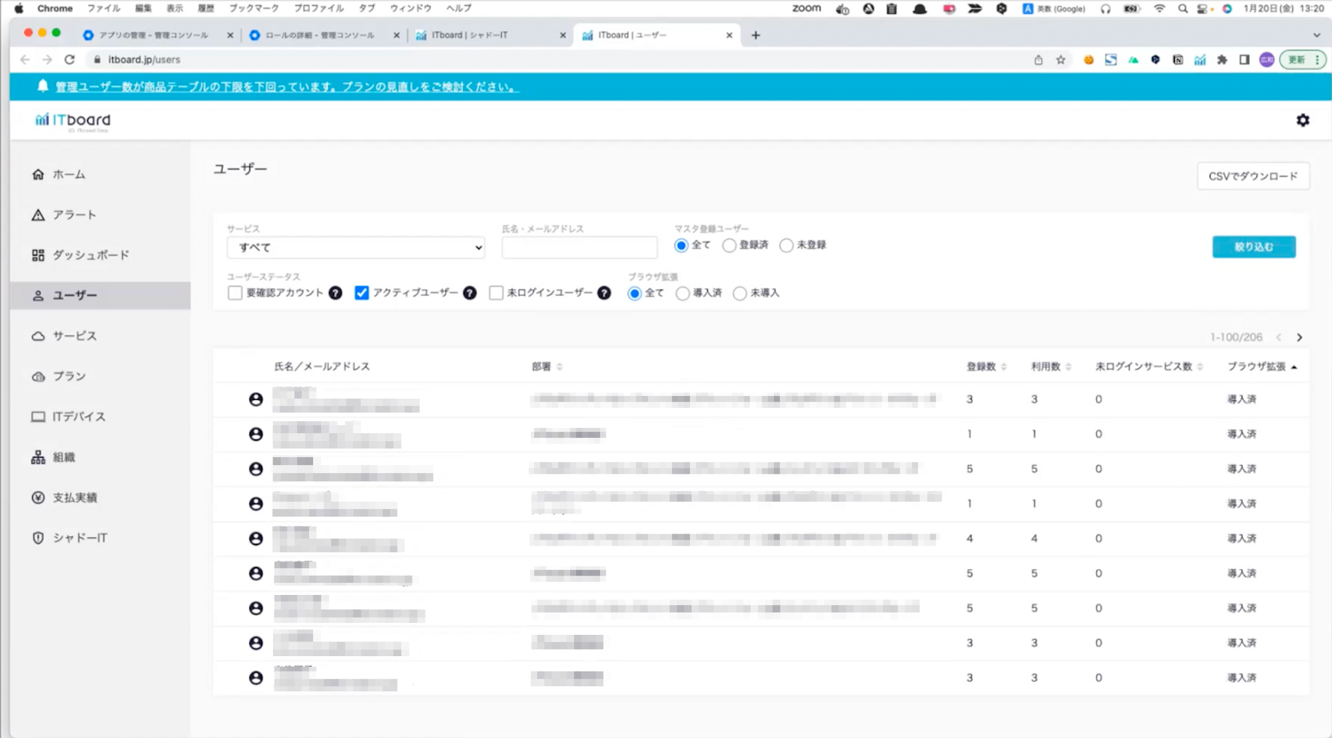
Task: Open the 支払実績 sidebar item
Action: pos(75,498)
